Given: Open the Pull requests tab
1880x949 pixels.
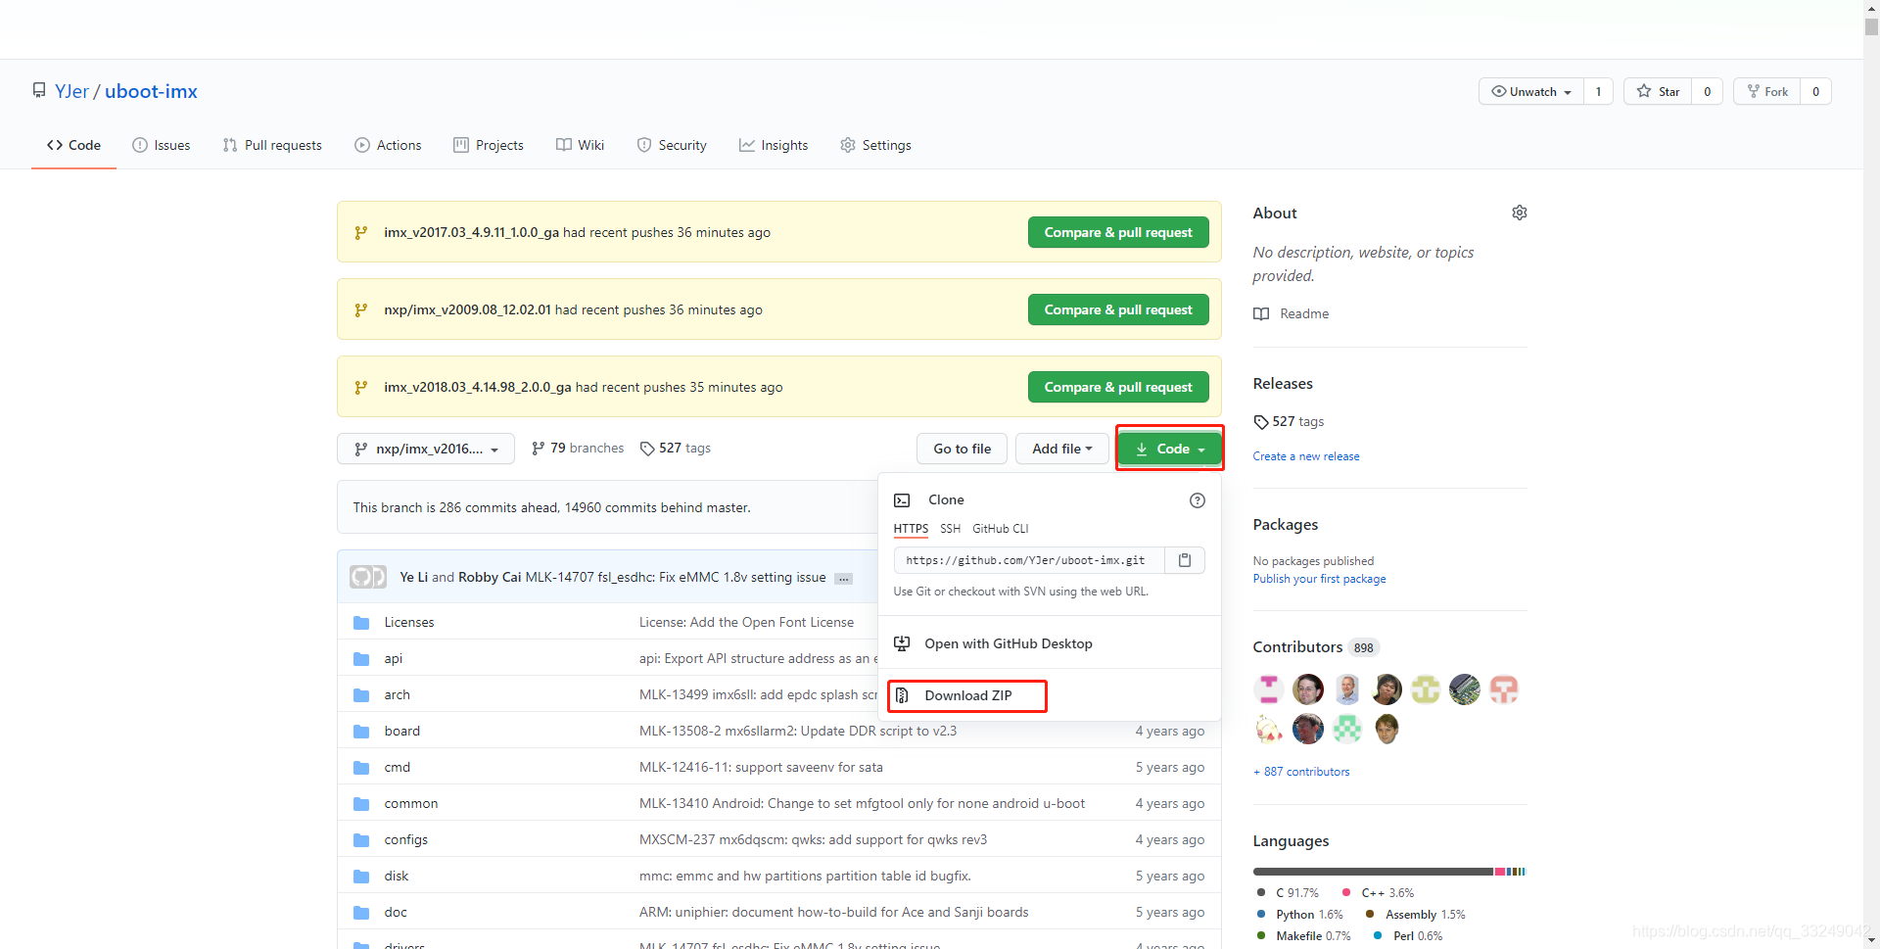Looking at the screenshot, I should coord(272,145).
